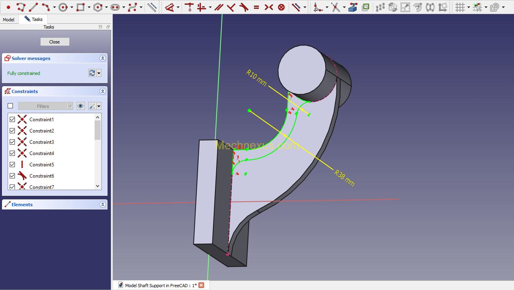Viewport: 514px width, 290px height.
Task: Select the Create Point sketch tool
Action: click(8, 7)
